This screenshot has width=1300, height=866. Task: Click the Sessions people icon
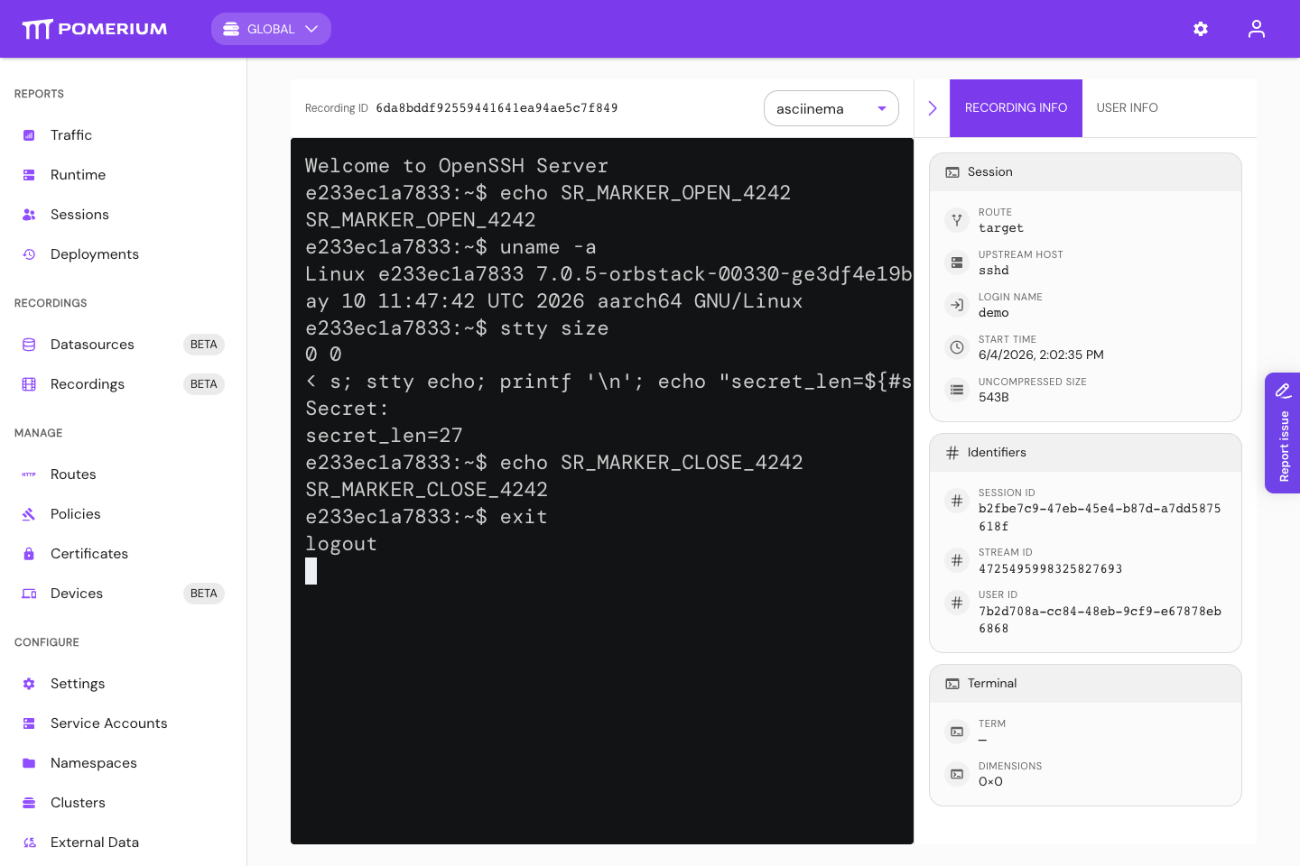tap(29, 215)
